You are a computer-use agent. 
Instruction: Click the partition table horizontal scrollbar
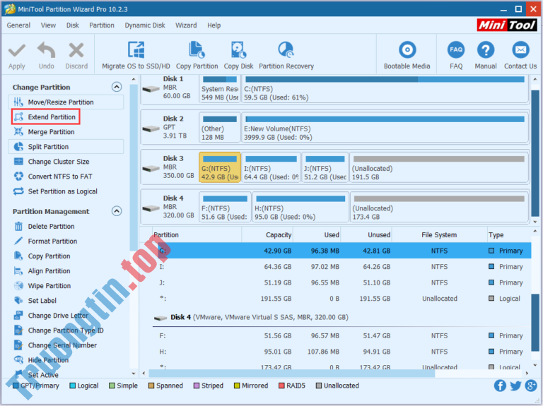coord(291,373)
